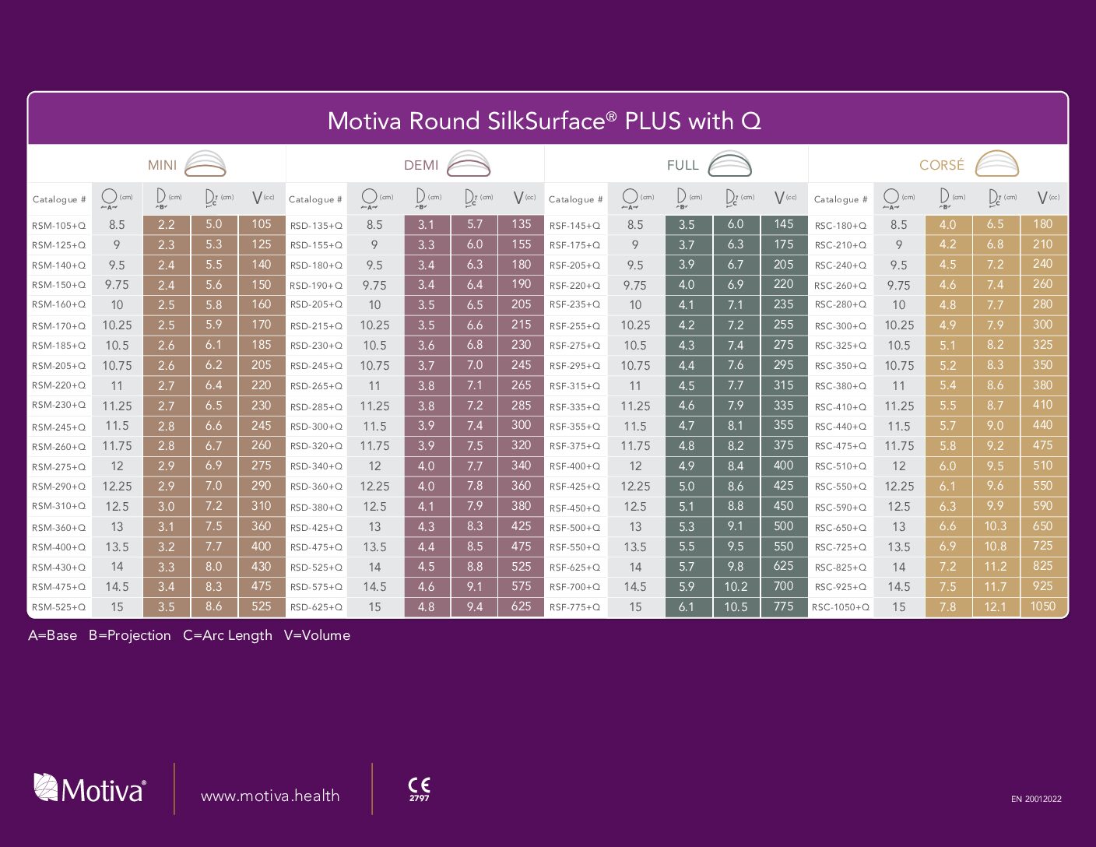Click catalogue number RSF-775+Q
The width and height of the screenshot is (1096, 847).
coord(574,607)
